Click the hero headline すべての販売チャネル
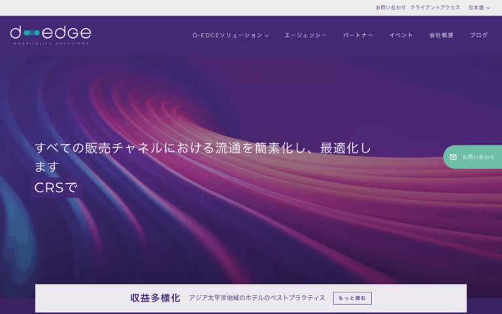 click(x=203, y=157)
